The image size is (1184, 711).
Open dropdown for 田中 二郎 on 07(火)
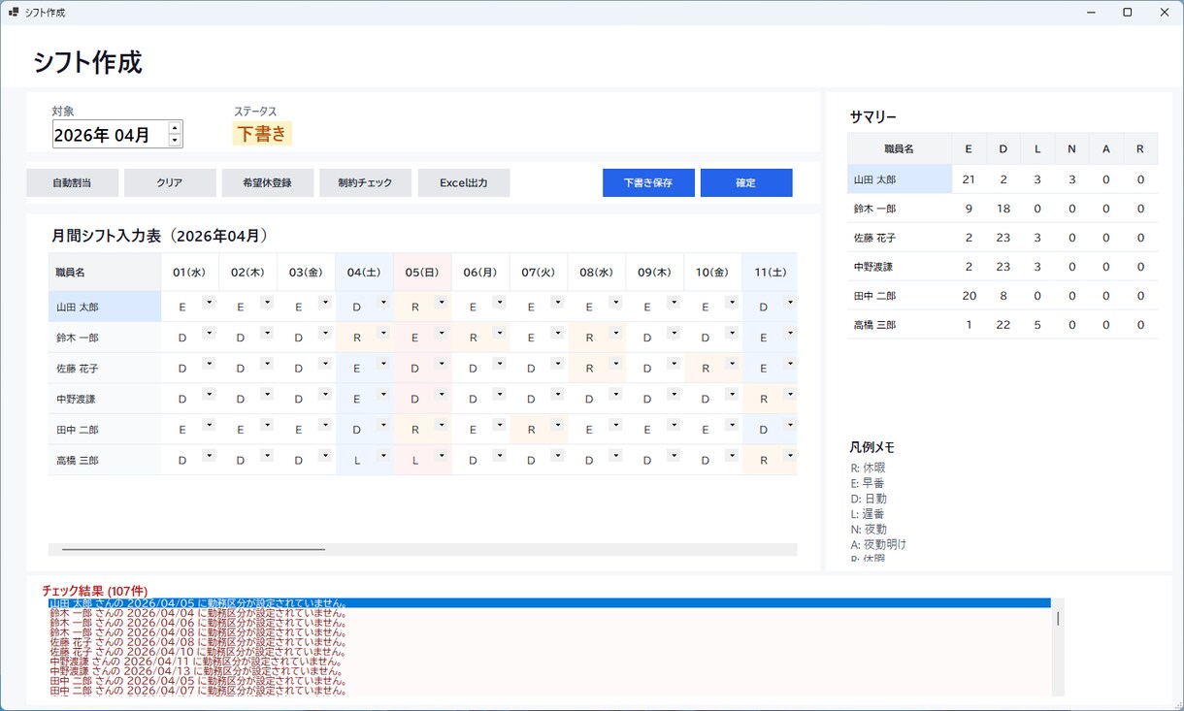557,425
